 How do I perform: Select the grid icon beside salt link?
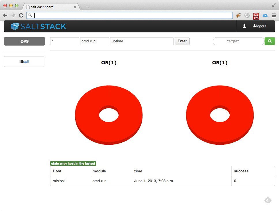(x=22, y=61)
